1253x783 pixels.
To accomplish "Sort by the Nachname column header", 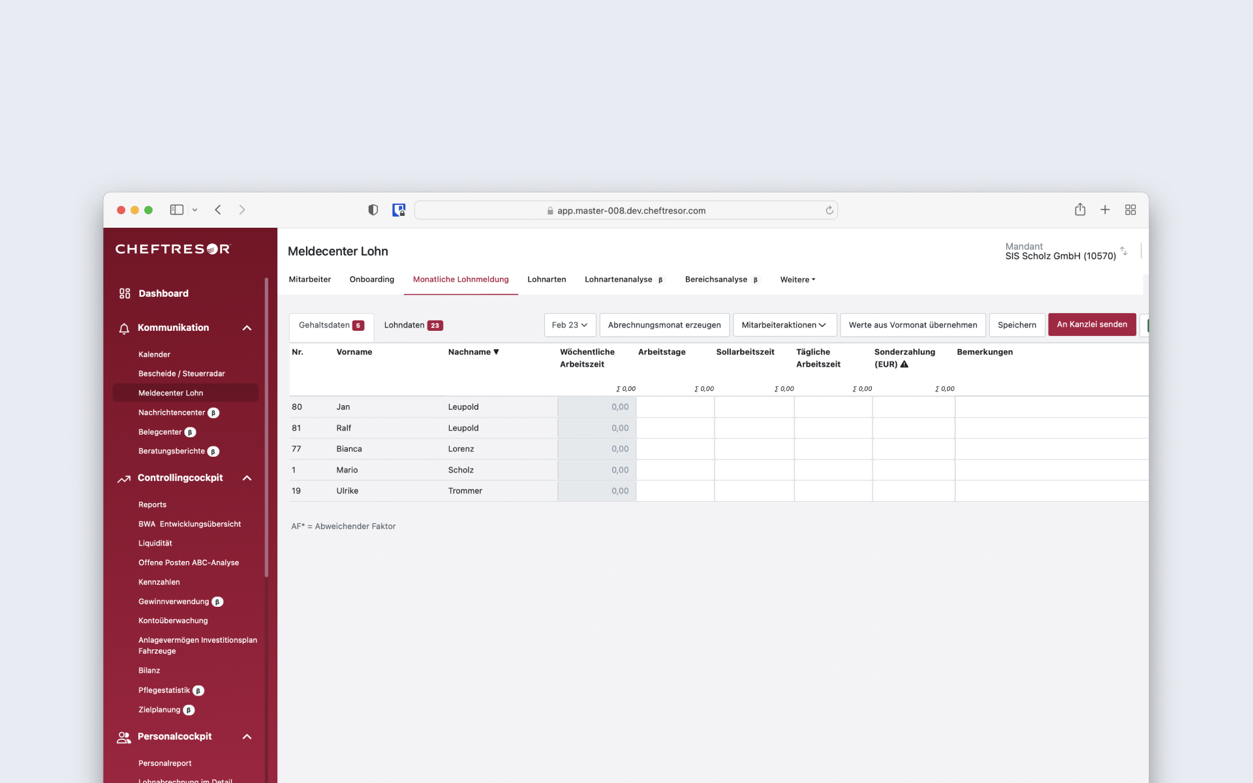I will tap(473, 352).
